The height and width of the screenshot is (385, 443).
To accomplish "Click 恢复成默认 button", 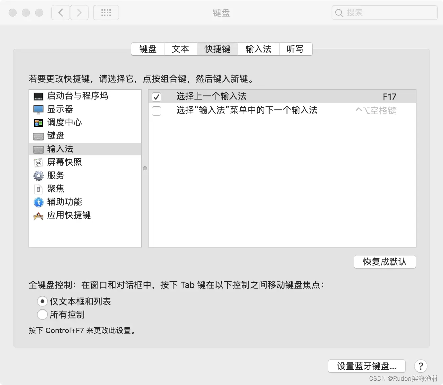I will coord(385,262).
